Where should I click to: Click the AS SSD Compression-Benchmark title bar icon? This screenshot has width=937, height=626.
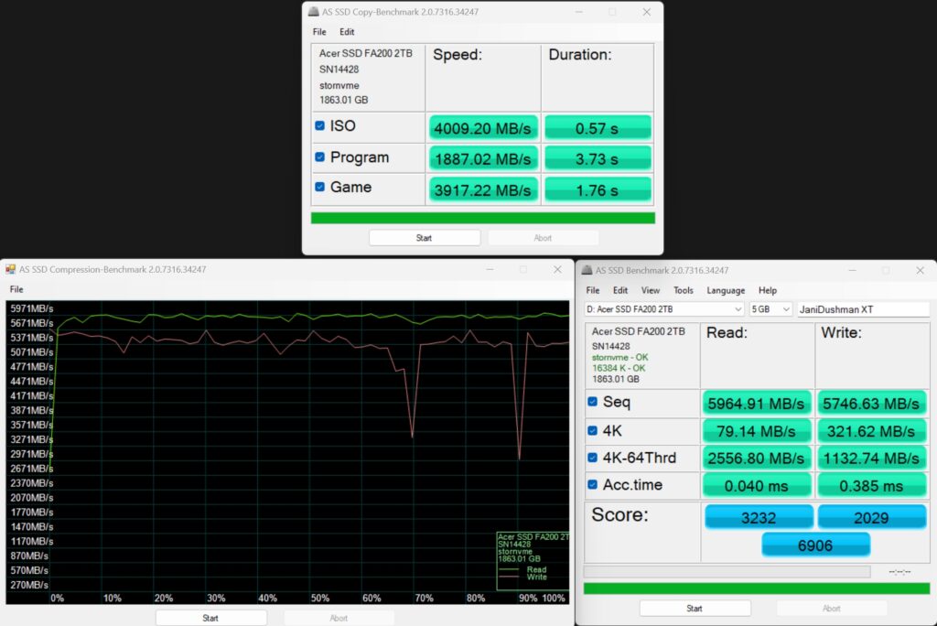10,269
